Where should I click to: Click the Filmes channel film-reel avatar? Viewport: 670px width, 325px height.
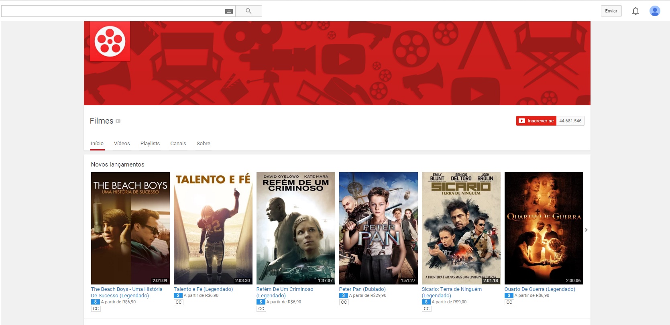[x=110, y=41]
